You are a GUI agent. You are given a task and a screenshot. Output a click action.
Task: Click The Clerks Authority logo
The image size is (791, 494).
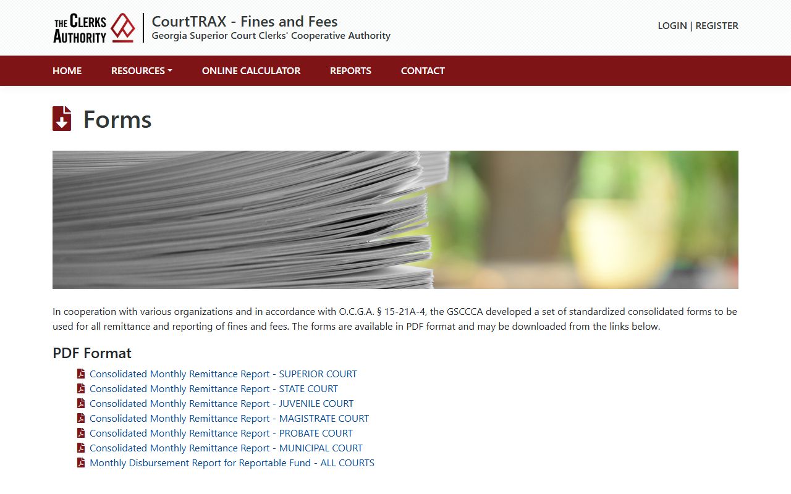pyautogui.click(x=94, y=28)
